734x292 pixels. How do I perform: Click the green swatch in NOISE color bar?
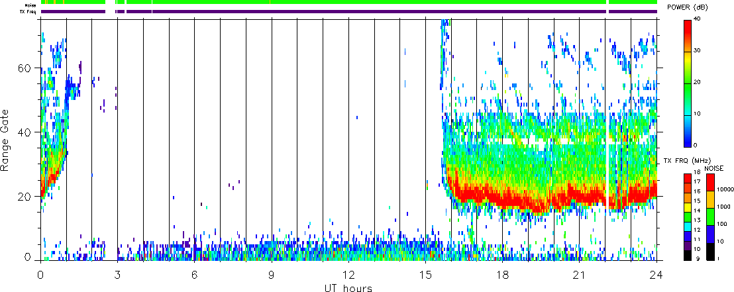(x=710, y=217)
